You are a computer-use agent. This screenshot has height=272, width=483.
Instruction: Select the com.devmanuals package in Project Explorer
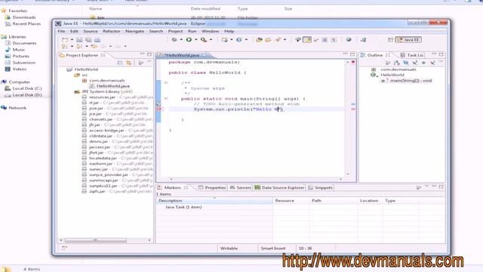click(x=107, y=81)
